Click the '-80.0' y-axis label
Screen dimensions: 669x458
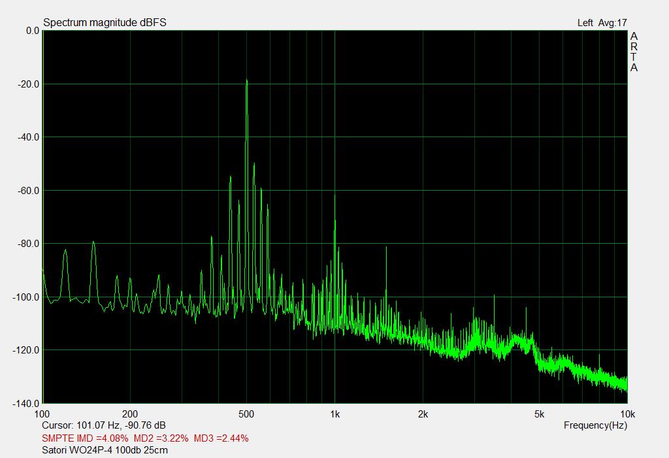[x=25, y=244]
